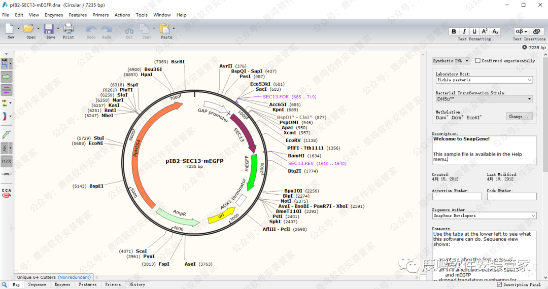
Task: Toggle the (123) numbering icon in sidebar
Action: [x=7, y=161]
